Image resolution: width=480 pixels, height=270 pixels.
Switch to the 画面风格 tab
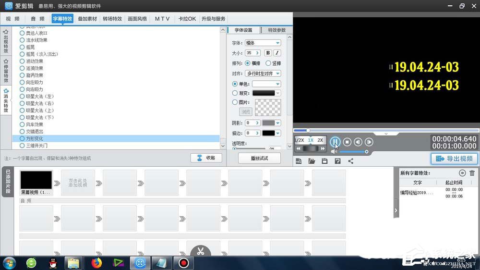pos(137,19)
